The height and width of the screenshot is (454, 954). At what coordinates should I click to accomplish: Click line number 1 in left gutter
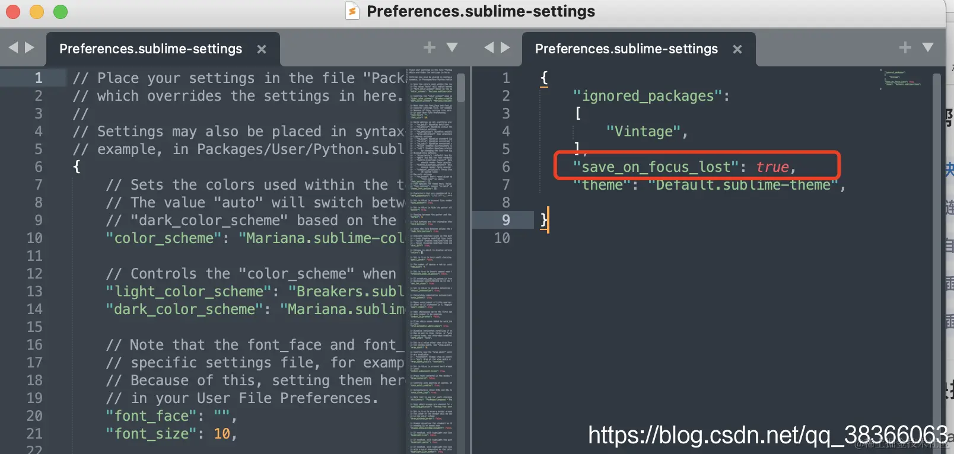click(39, 78)
